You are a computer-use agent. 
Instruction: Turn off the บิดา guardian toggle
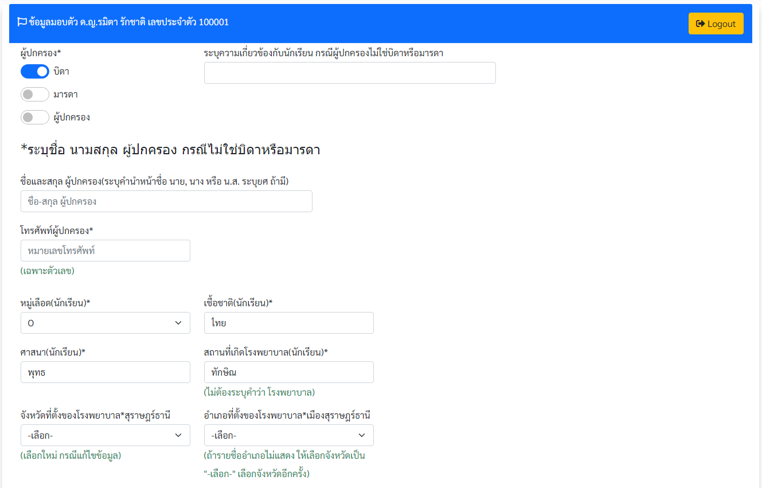pos(35,72)
